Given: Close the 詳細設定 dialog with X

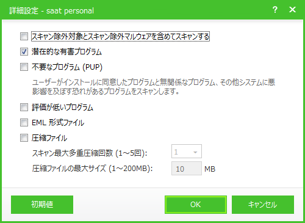Looking at the screenshot, I should (x=292, y=10).
